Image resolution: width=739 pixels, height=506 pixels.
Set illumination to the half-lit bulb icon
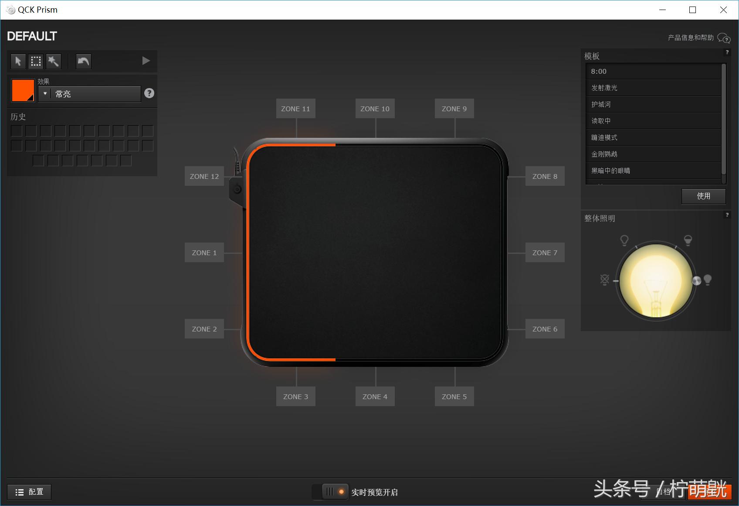(x=688, y=240)
